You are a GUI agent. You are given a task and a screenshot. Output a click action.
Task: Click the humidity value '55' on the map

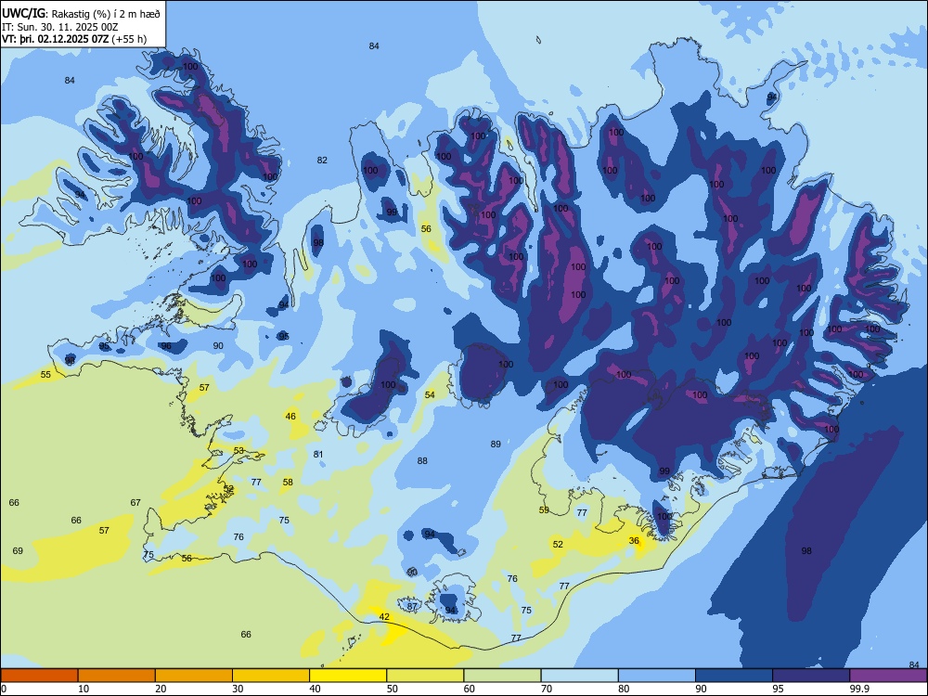coord(45,374)
